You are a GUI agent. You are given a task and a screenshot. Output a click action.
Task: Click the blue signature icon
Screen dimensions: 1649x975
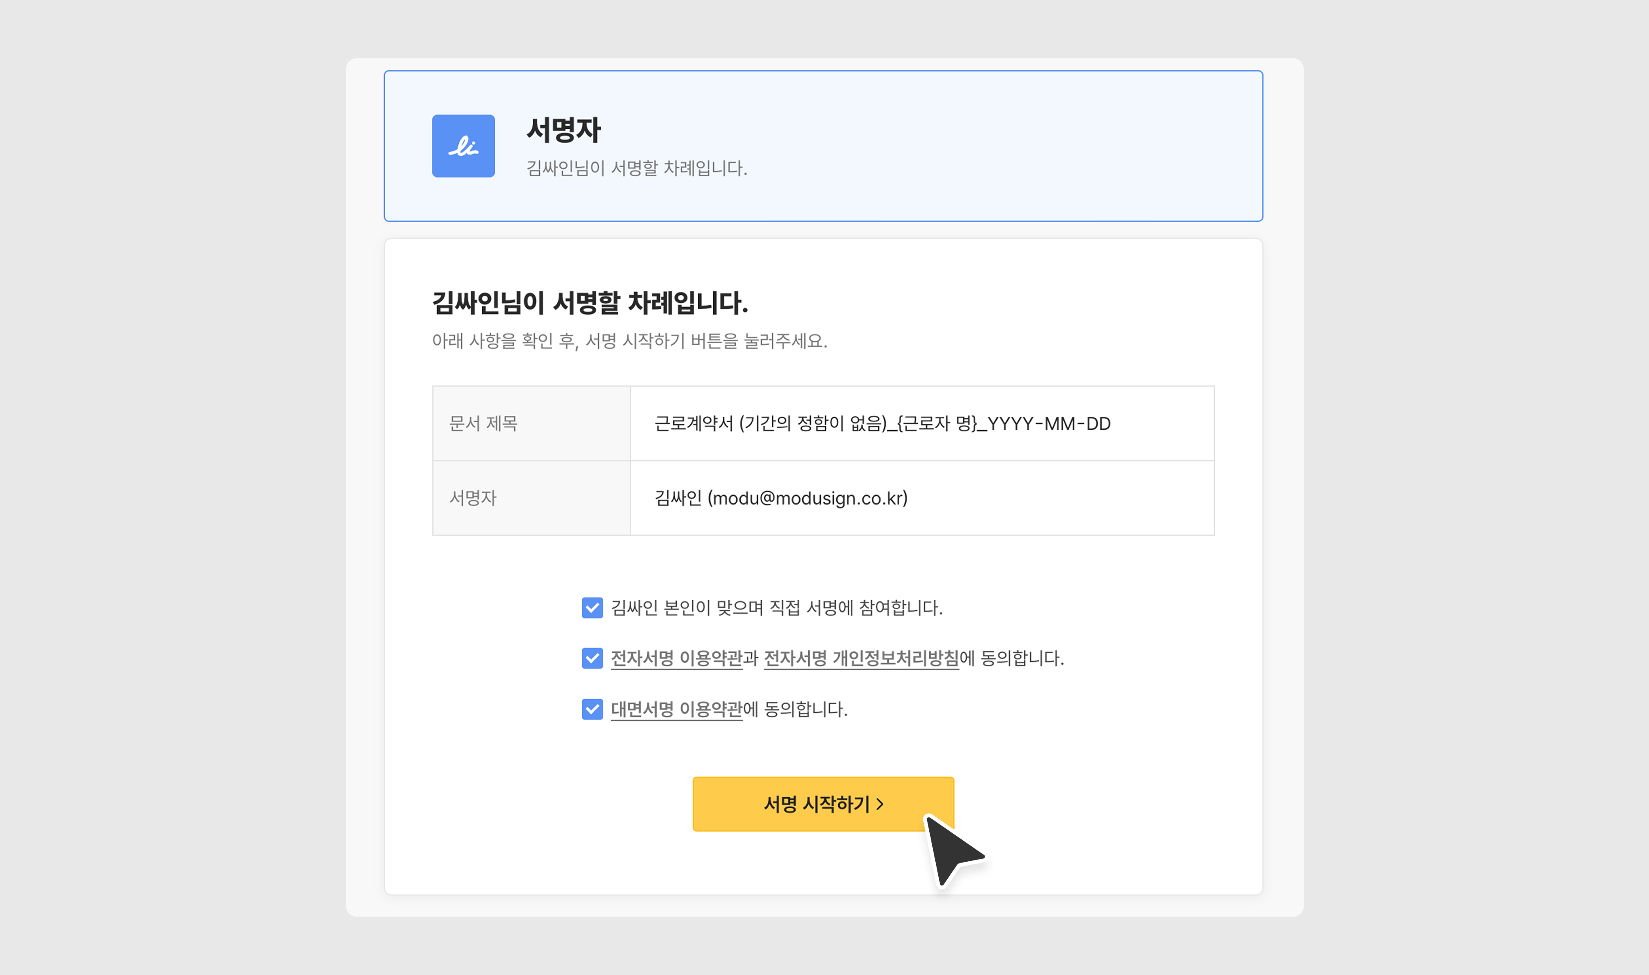click(462, 146)
